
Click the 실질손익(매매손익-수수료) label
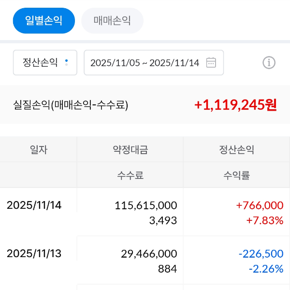click(x=71, y=105)
